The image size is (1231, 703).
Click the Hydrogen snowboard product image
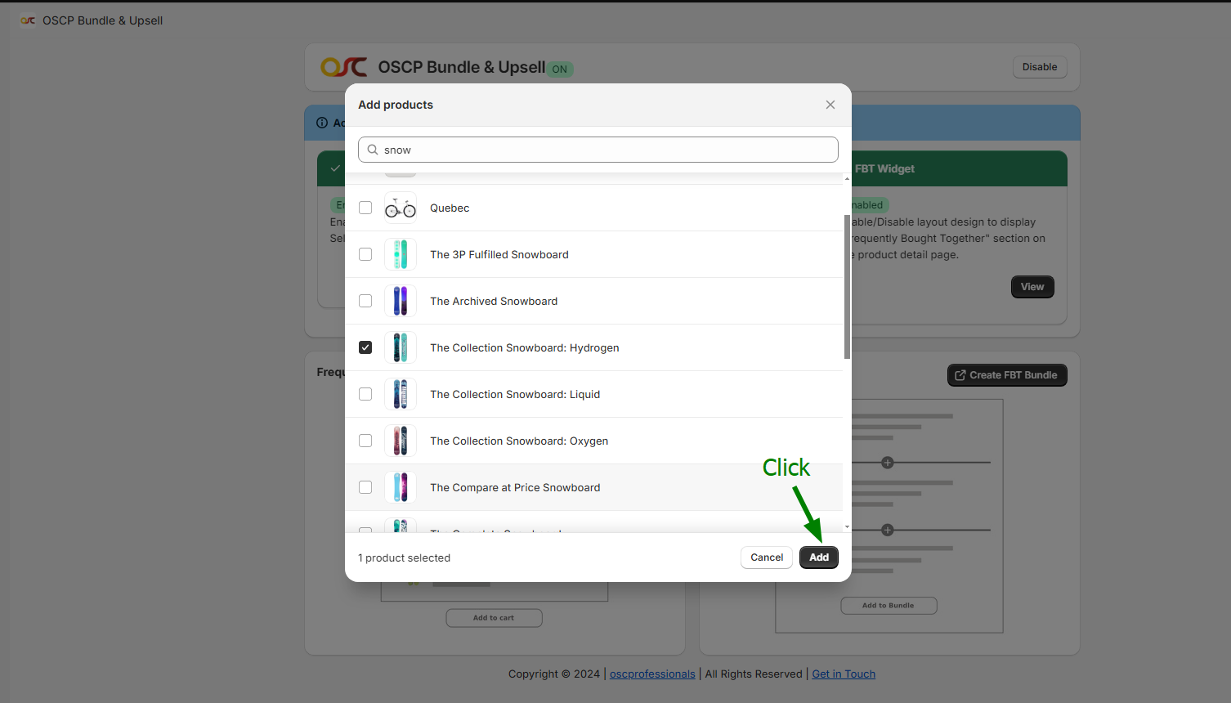click(401, 348)
